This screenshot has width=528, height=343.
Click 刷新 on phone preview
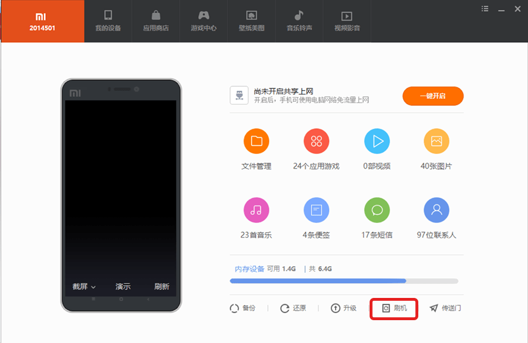tap(162, 287)
